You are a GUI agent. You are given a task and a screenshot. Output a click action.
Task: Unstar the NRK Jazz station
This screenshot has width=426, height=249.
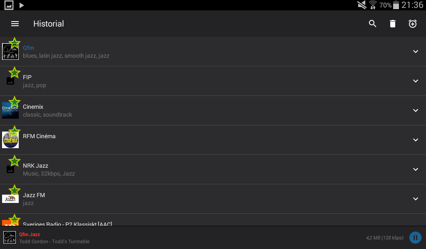[15, 160]
